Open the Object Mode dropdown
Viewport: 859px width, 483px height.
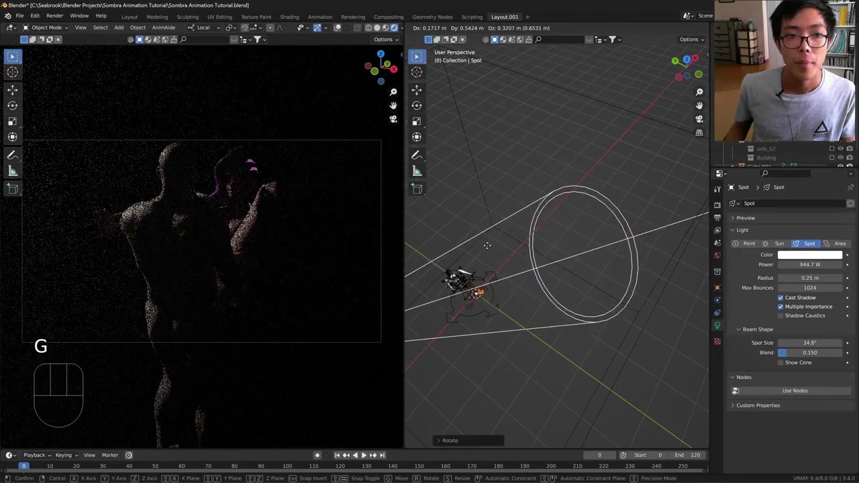click(46, 28)
